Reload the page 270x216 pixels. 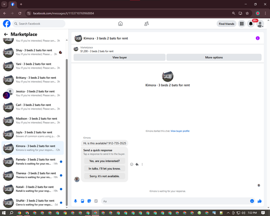click(20, 13)
